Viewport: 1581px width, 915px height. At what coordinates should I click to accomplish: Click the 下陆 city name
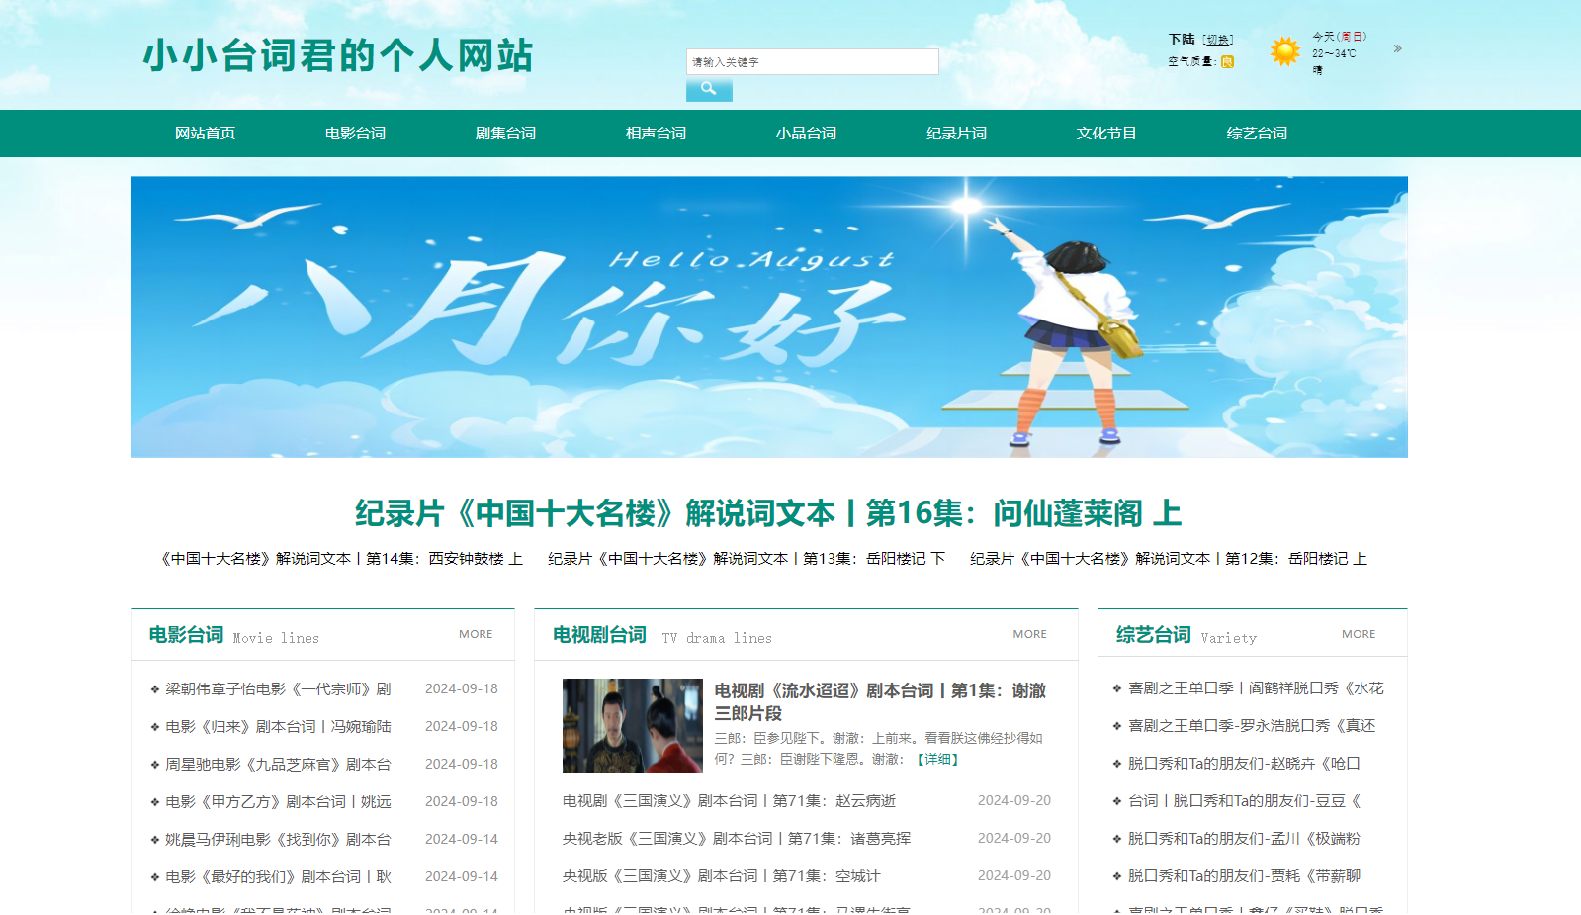tap(1182, 40)
